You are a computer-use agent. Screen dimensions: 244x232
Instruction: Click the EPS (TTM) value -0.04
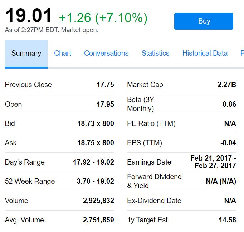[x=228, y=143]
